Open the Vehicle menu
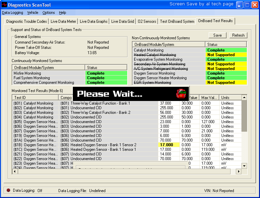 tap(33, 13)
